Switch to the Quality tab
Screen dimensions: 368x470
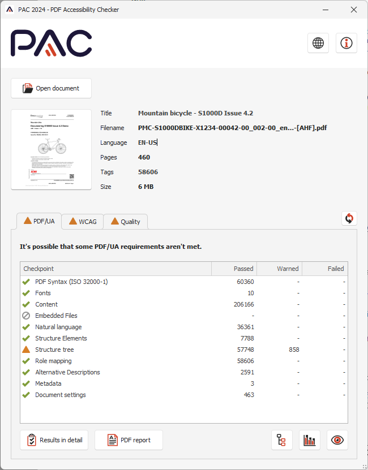click(x=125, y=222)
